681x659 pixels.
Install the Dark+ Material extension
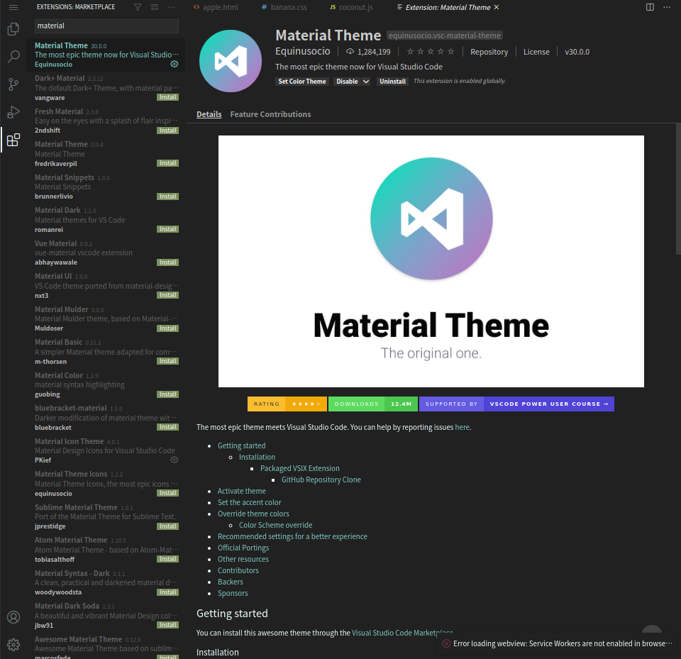coord(167,97)
